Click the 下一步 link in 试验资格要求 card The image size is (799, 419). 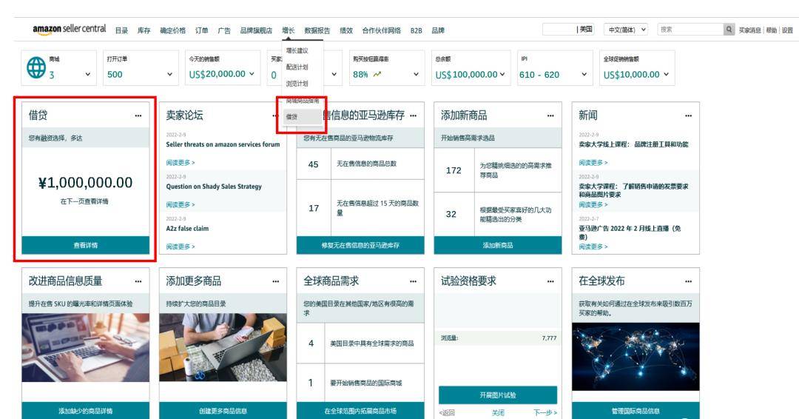[x=545, y=412]
